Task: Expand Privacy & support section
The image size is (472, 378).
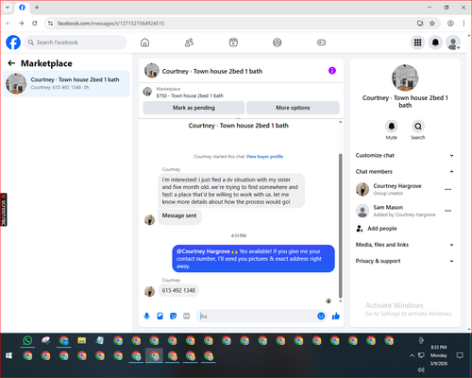Action: click(405, 261)
